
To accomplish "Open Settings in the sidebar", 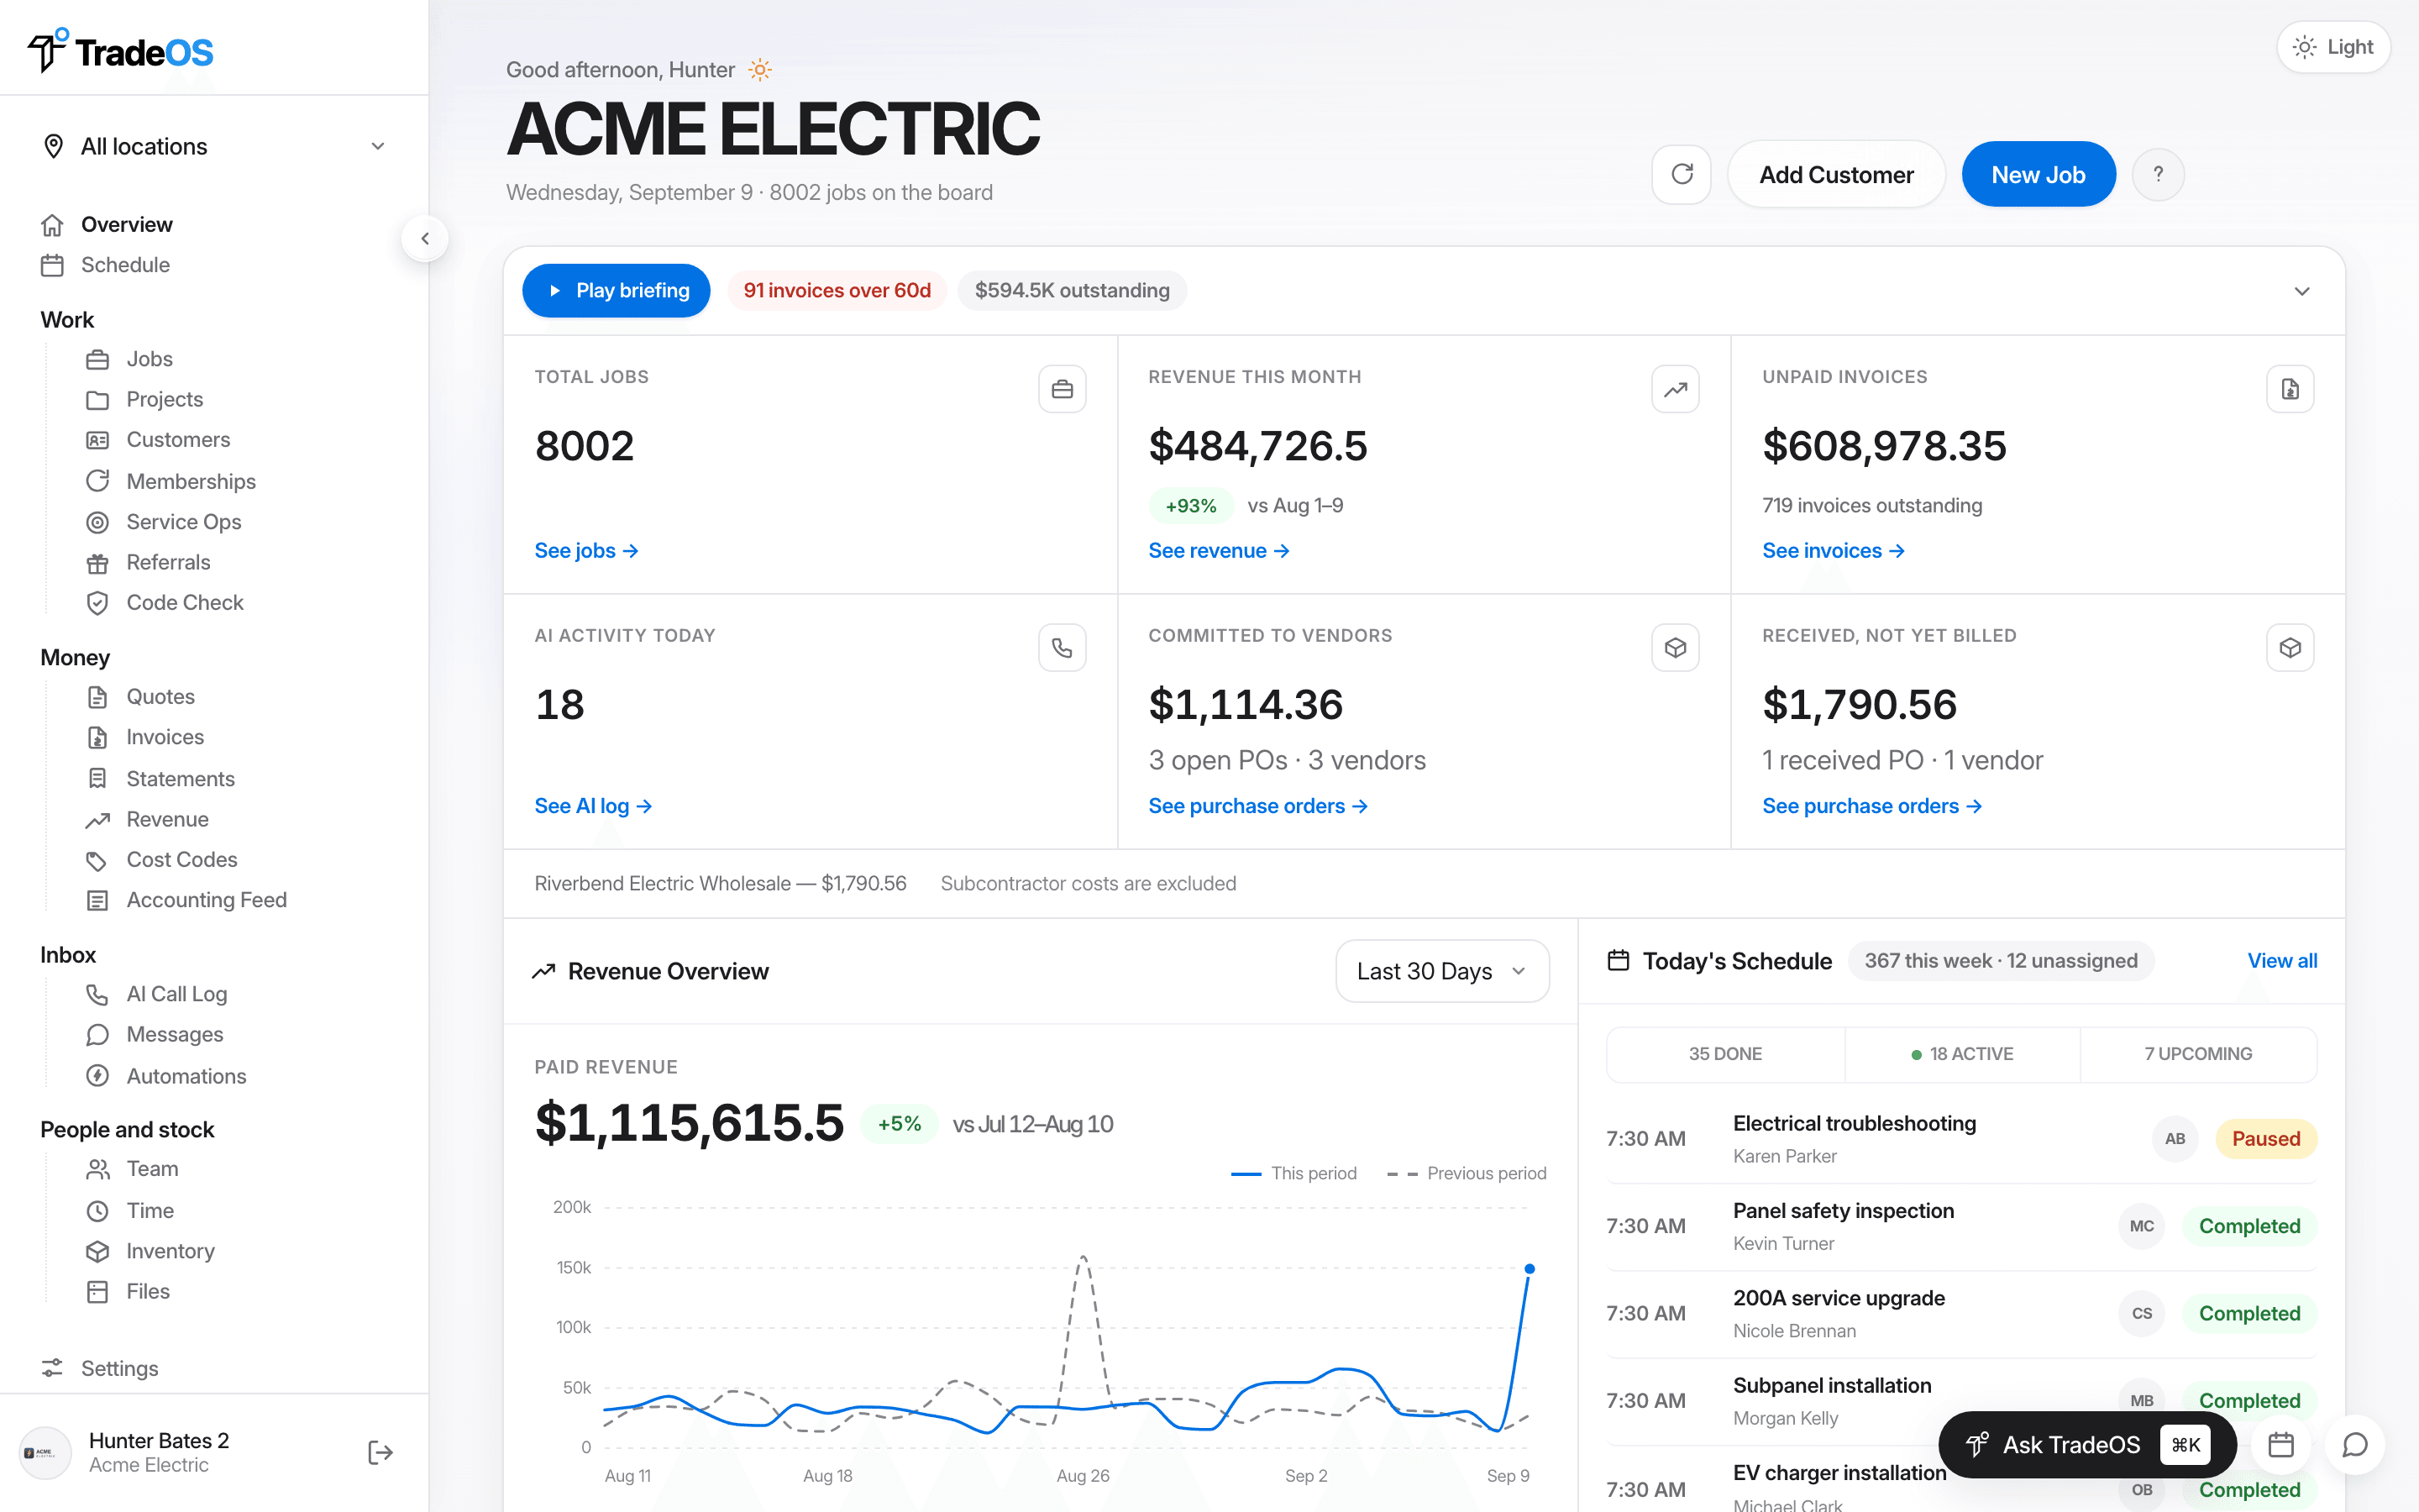I will (99, 1368).
